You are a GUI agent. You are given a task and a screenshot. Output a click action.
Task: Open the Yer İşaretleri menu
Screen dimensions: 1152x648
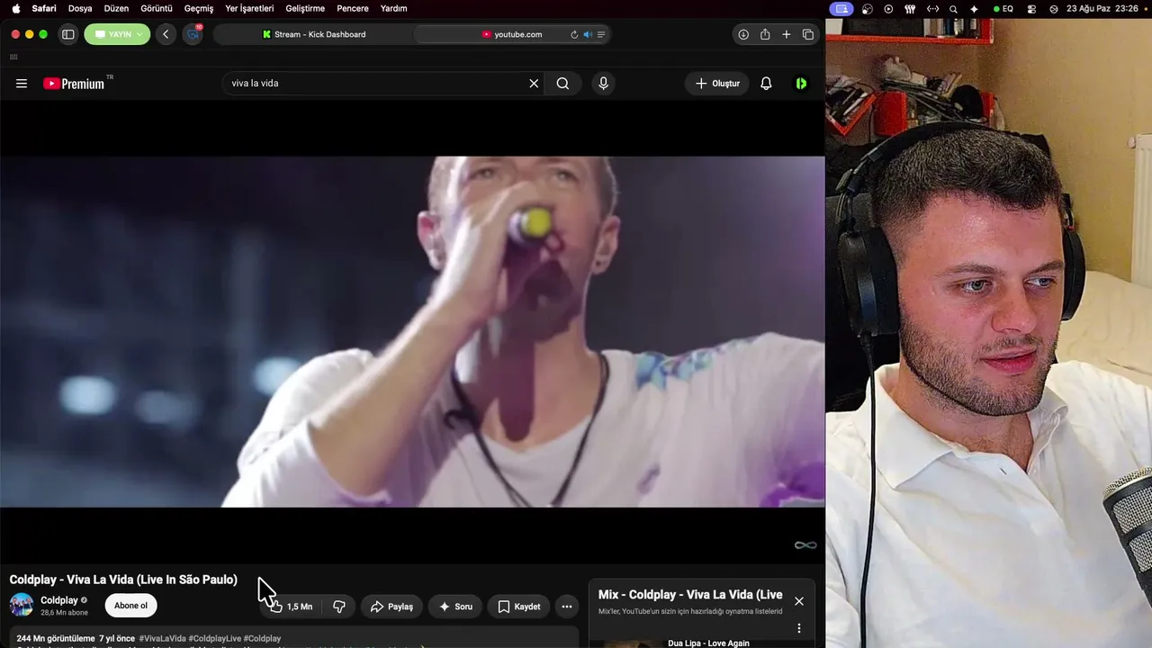249,8
